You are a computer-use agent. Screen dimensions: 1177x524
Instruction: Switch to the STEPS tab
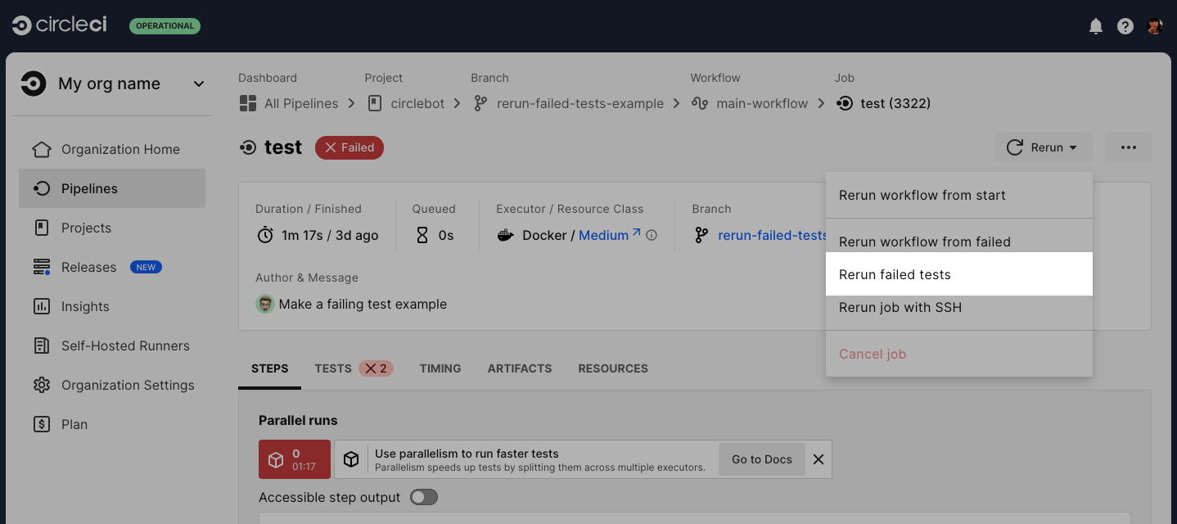pos(270,368)
